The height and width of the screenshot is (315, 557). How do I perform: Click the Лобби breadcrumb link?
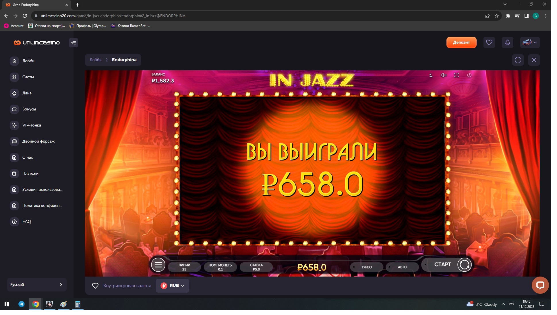pyautogui.click(x=96, y=60)
